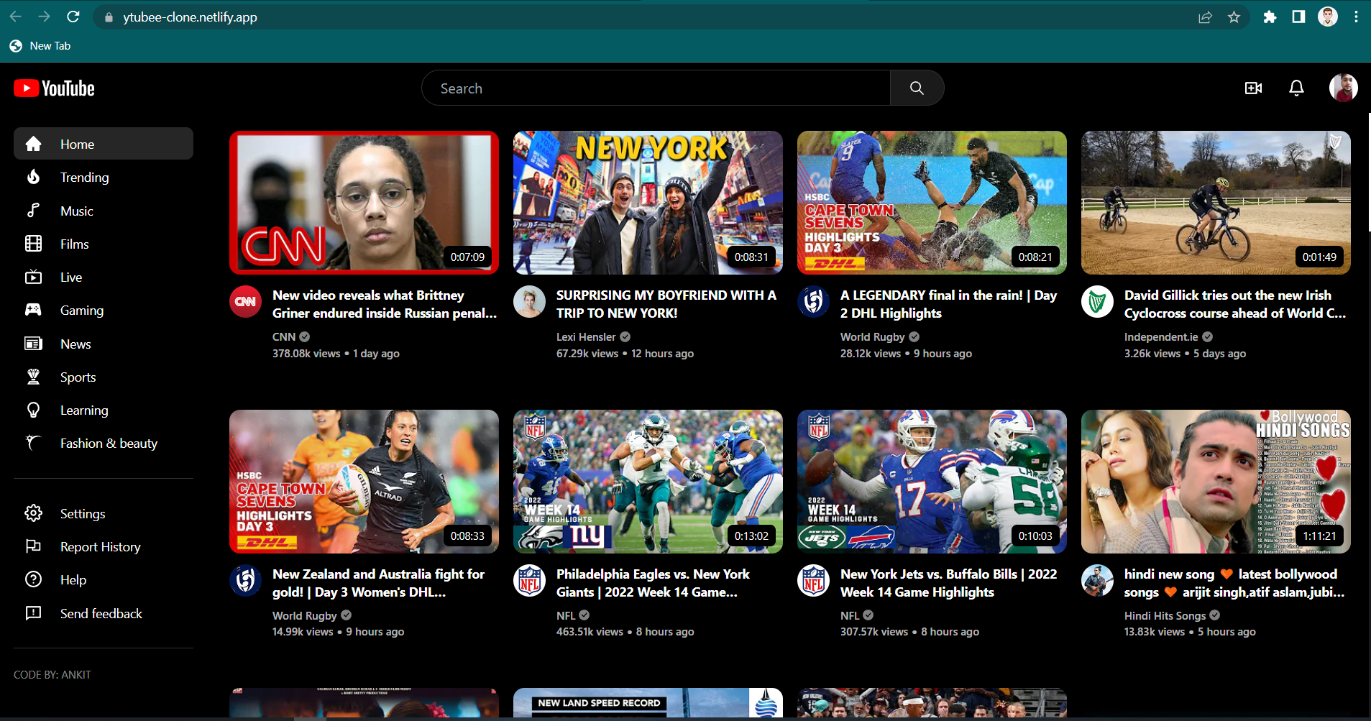
Task: Open the 'David Gillick tries out' video title
Action: pos(1235,304)
